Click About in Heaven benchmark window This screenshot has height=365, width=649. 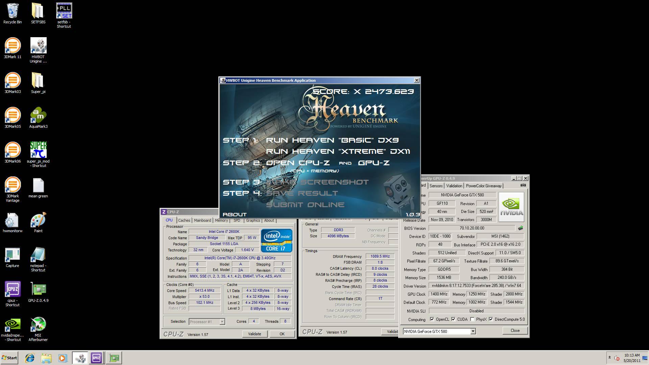[235, 215]
